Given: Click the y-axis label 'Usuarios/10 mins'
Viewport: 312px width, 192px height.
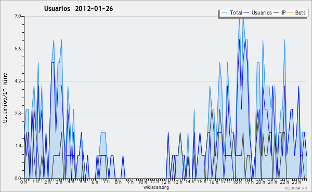Looking at the screenshot, I should pyautogui.click(x=5, y=98).
